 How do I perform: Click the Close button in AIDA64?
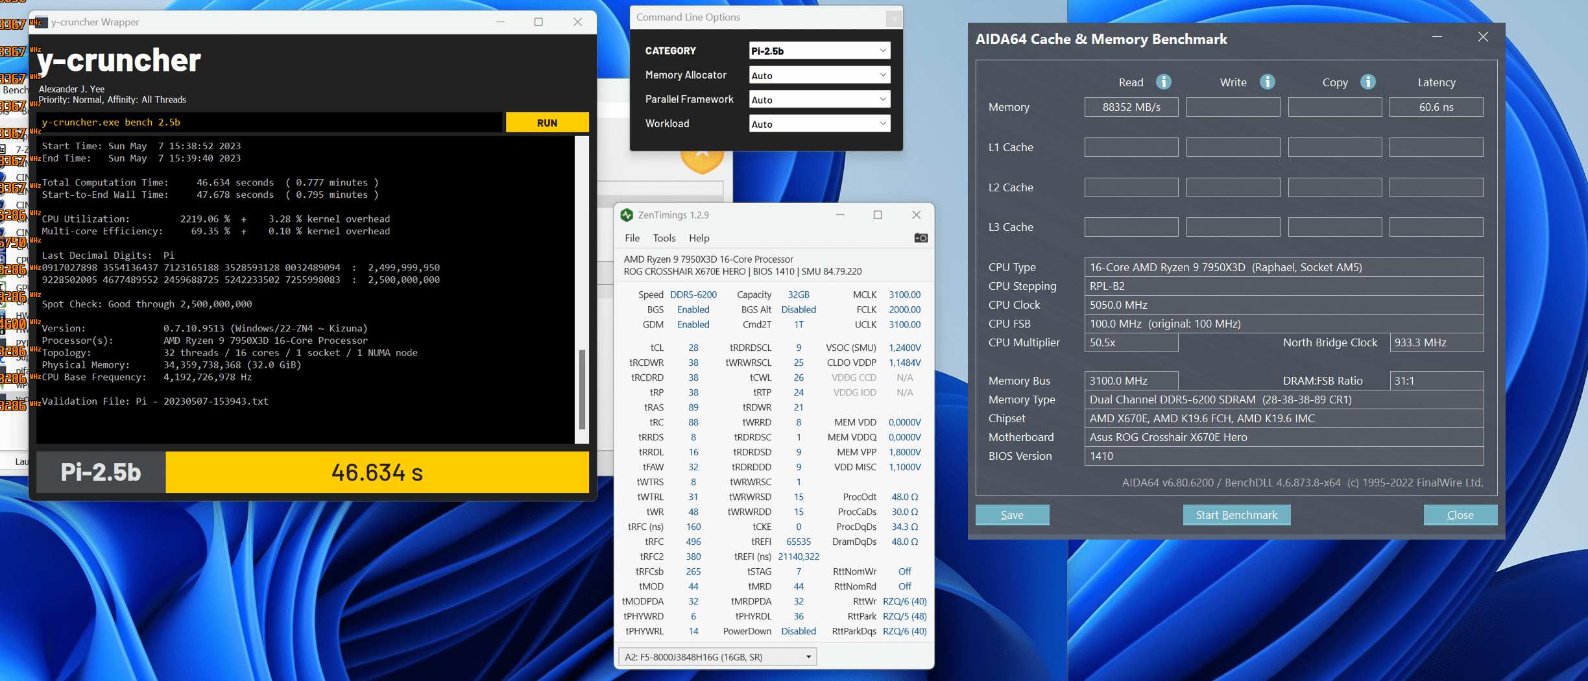coord(1460,515)
